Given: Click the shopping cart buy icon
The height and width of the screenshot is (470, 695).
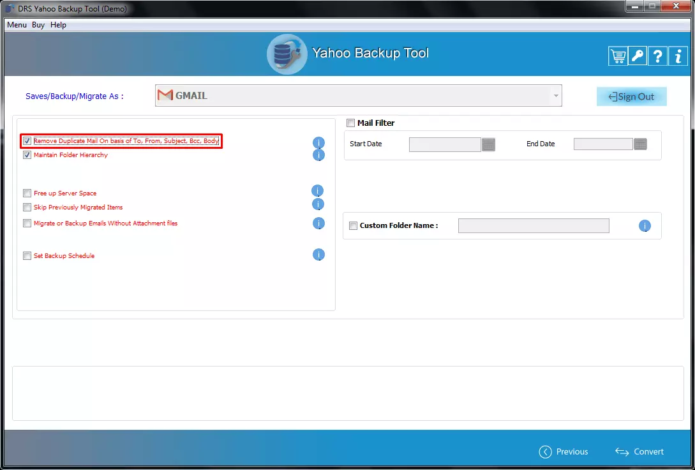Looking at the screenshot, I should click(x=618, y=56).
